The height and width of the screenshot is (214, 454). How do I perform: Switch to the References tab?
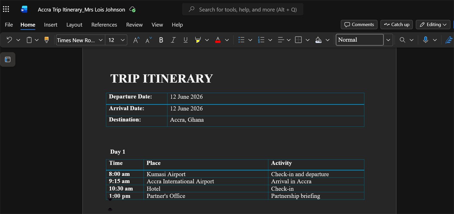(x=104, y=25)
